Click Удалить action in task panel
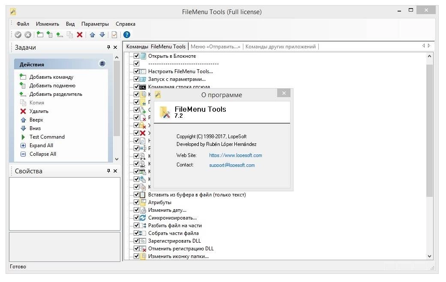This screenshot has width=446, height=282. pyautogui.click(x=39, y=111)
